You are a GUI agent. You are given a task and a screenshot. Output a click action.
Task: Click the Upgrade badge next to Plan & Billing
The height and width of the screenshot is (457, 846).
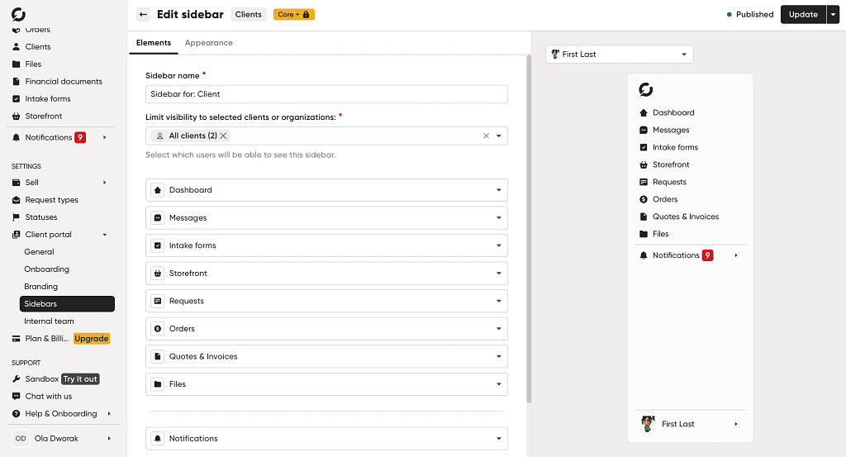coord(92,339)
